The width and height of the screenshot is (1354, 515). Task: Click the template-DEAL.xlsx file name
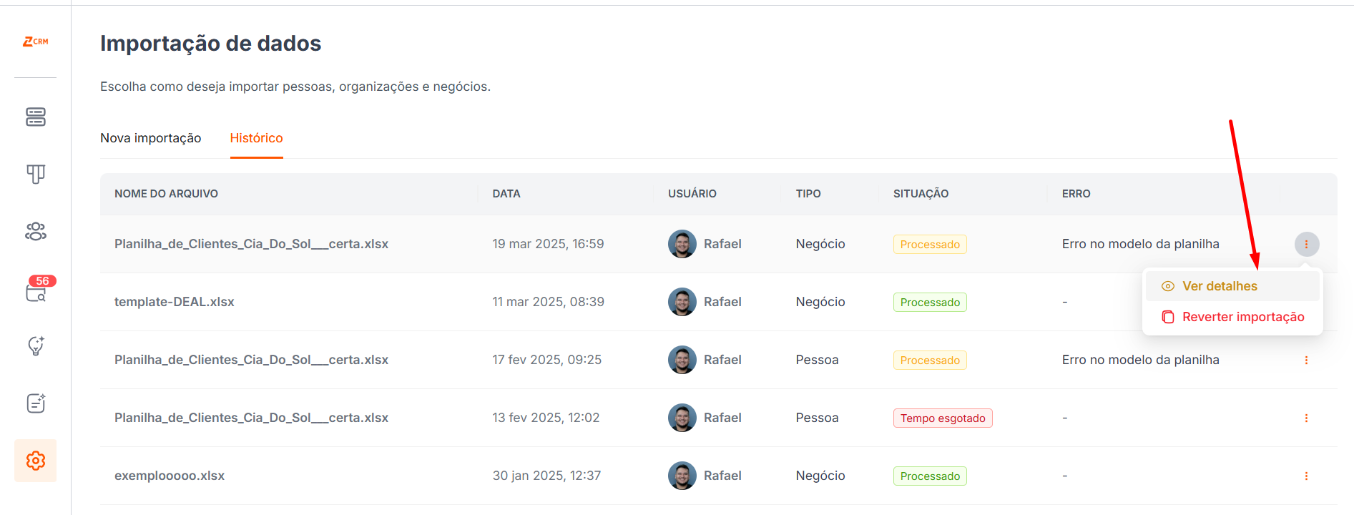(175, 302)
